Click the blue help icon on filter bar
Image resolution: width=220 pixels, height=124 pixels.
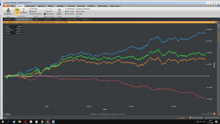(216, 22)
